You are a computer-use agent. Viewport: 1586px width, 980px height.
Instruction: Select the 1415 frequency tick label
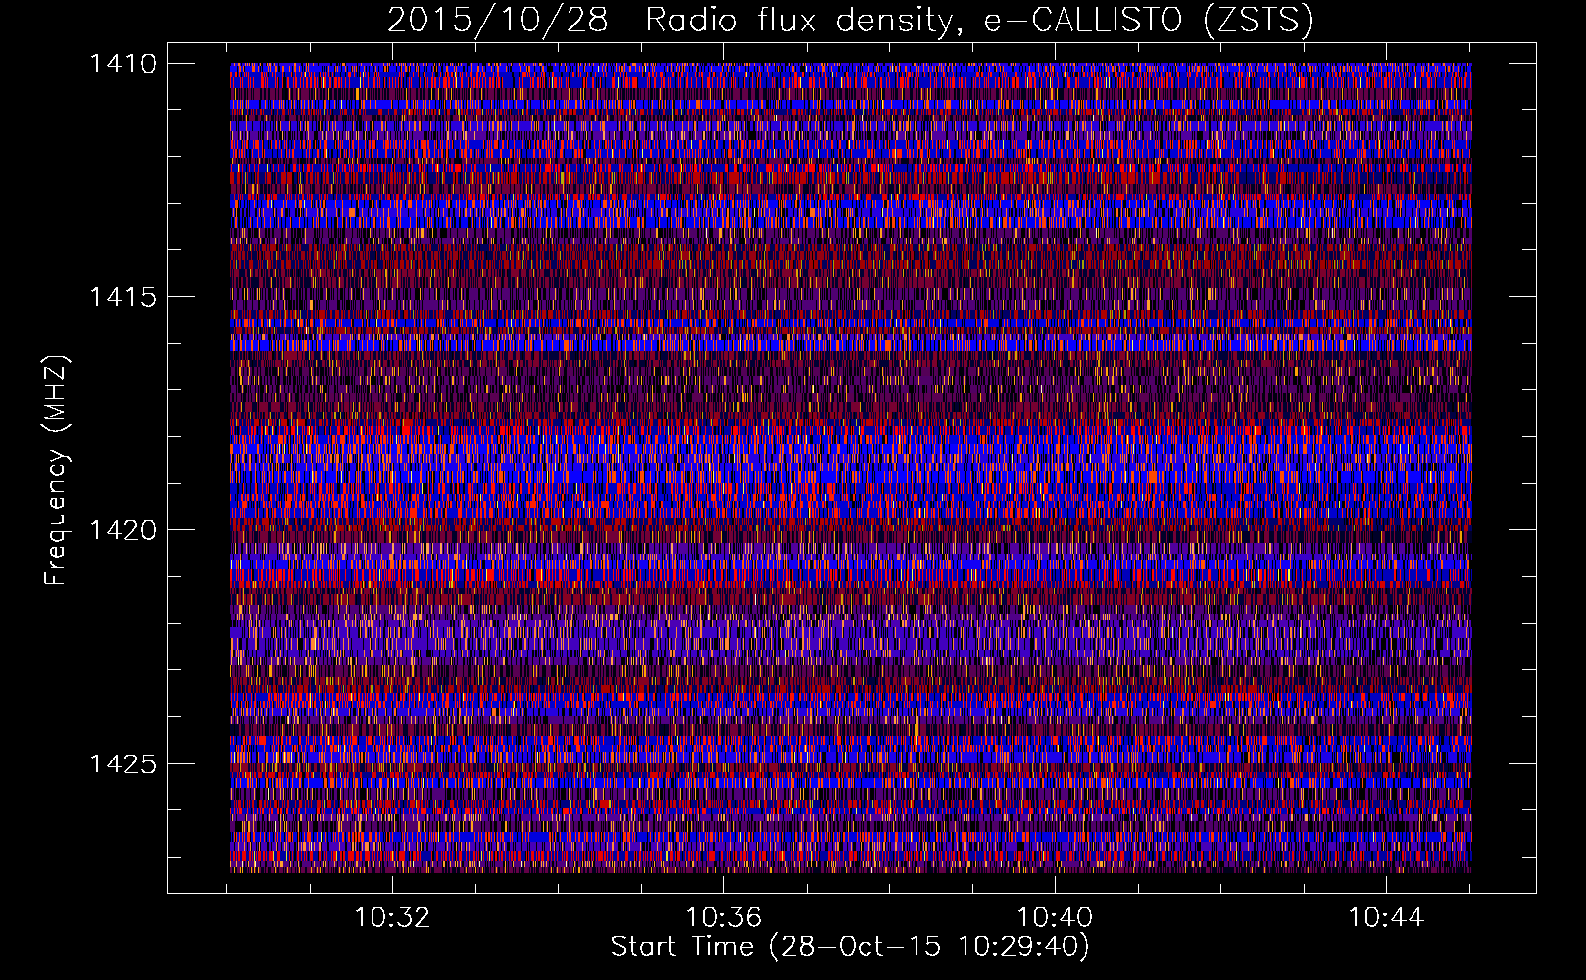pos(123,297)
